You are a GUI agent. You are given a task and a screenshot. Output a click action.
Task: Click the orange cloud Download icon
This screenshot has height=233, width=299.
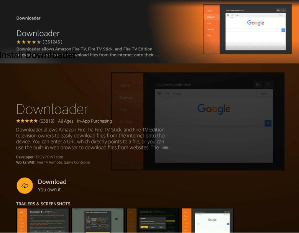pyautogui.click(x=25, y=186)
